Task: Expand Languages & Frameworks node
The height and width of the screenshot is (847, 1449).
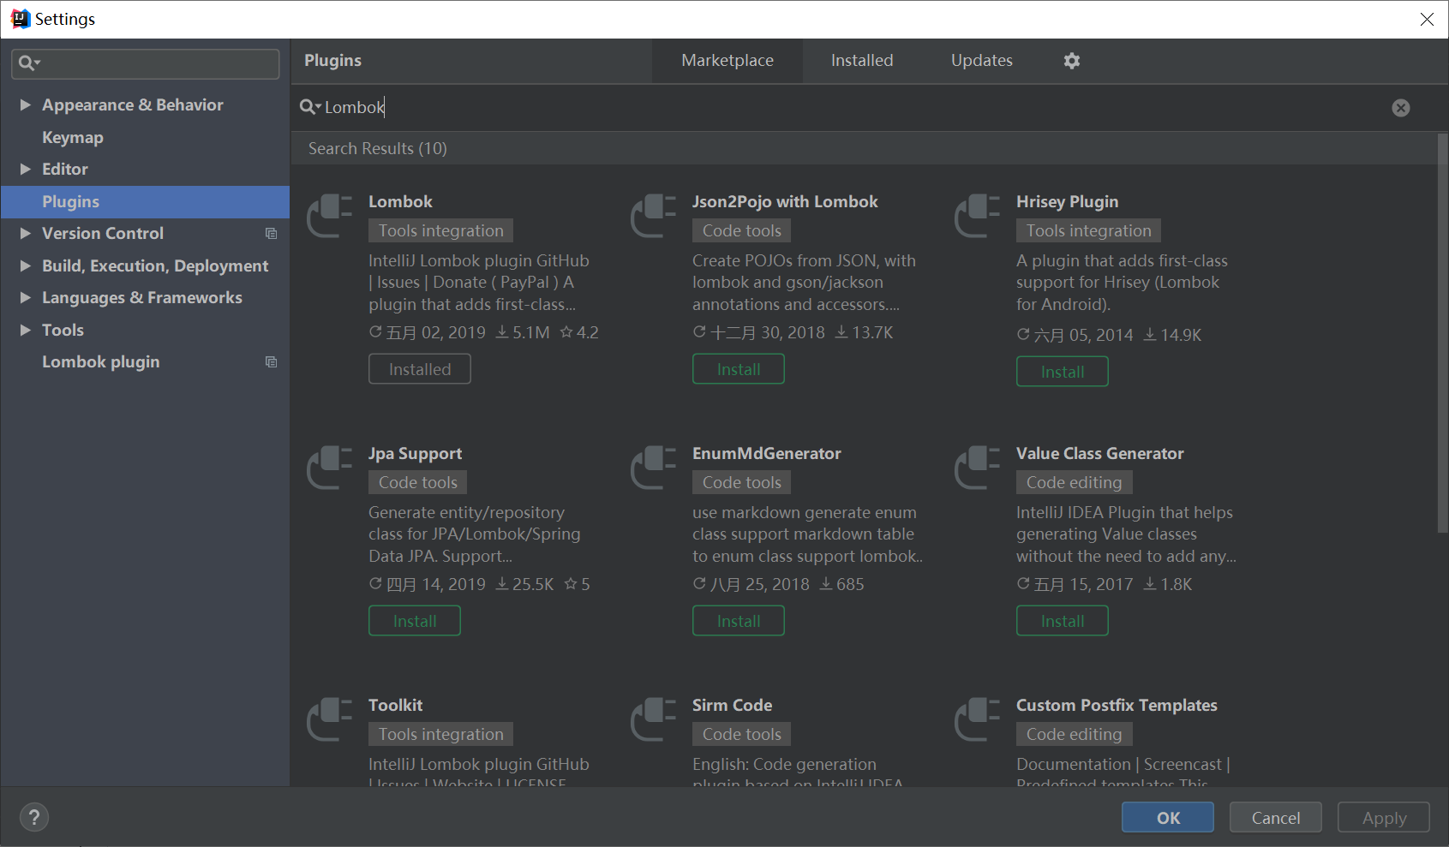Action: pos(25,297)
